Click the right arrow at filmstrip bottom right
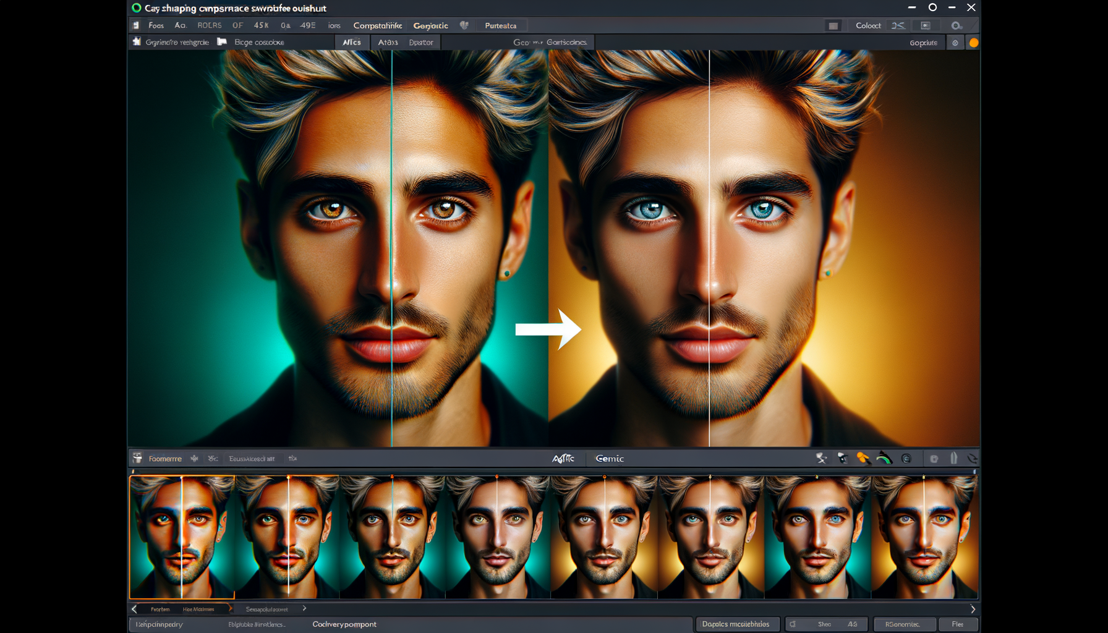 click(973, 609)
